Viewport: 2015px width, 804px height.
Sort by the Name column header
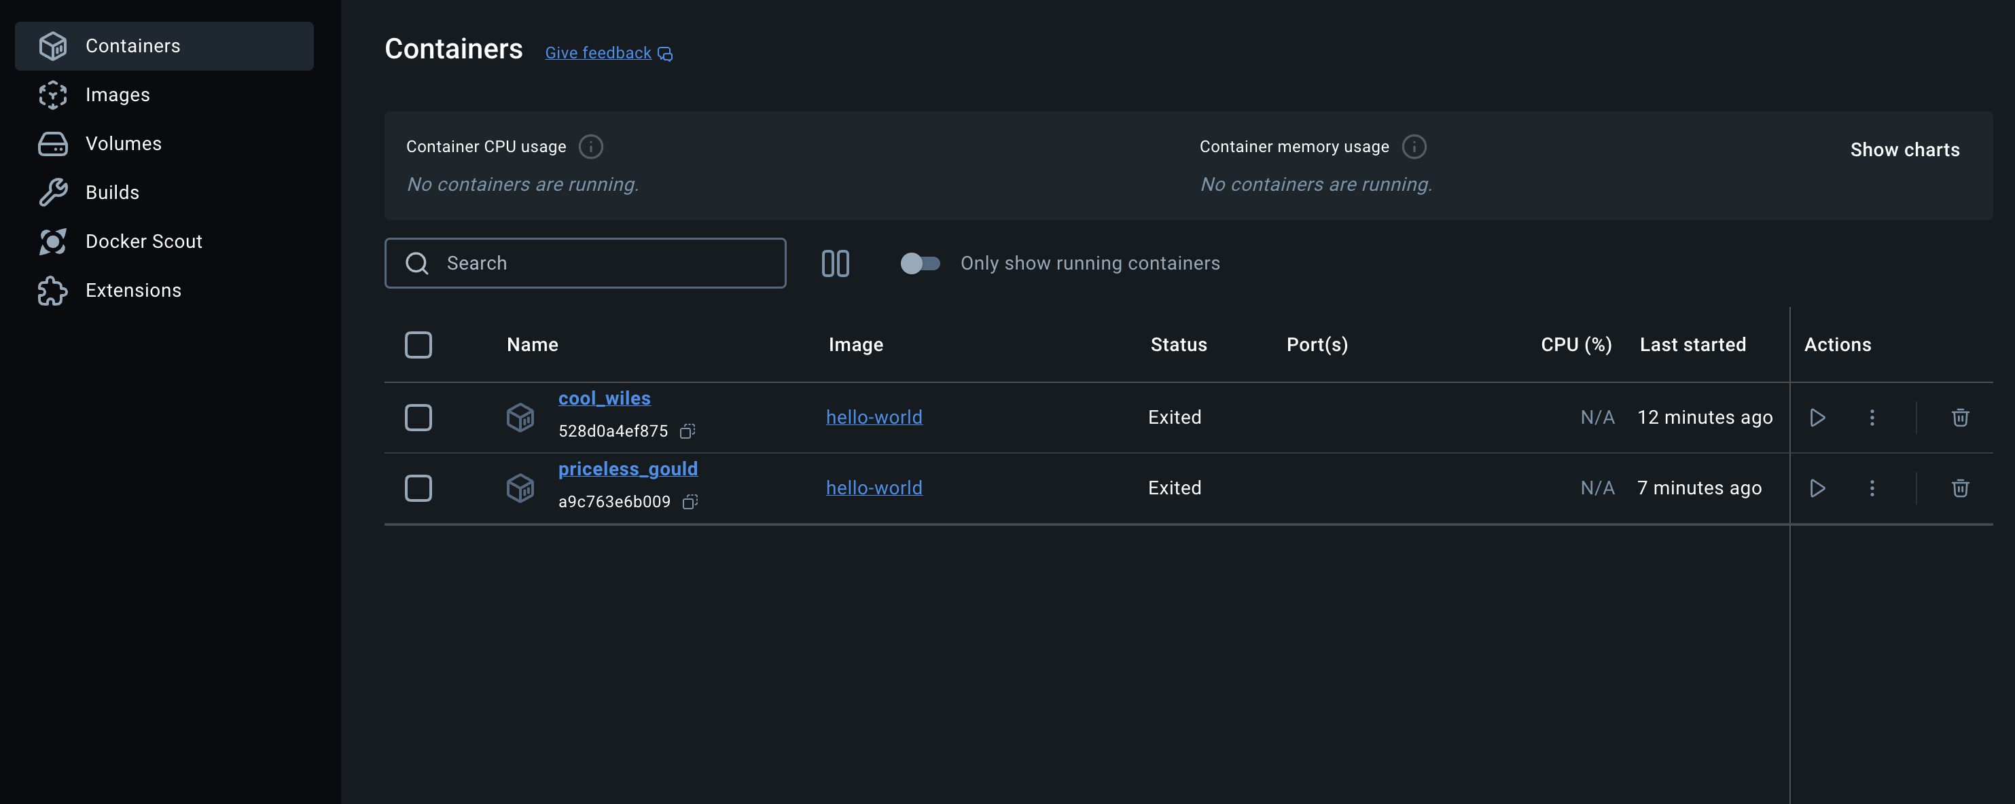point(533,345)
